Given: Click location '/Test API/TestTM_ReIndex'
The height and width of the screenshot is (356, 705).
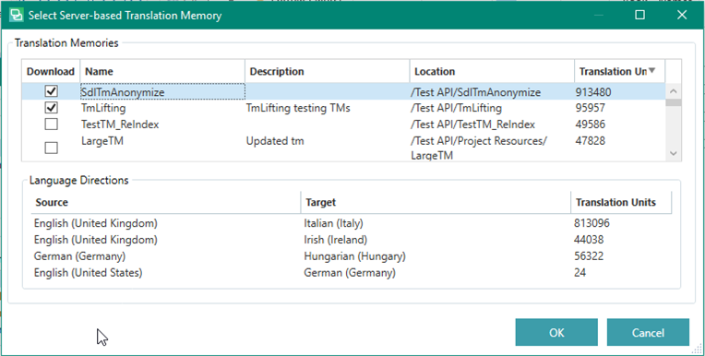Looking at the screenshot, I should [472, 125].
